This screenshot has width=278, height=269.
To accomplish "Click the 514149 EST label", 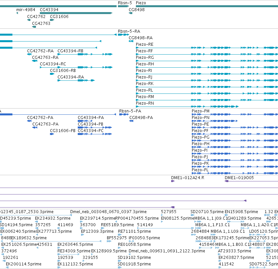I will [x=145, y=225].
